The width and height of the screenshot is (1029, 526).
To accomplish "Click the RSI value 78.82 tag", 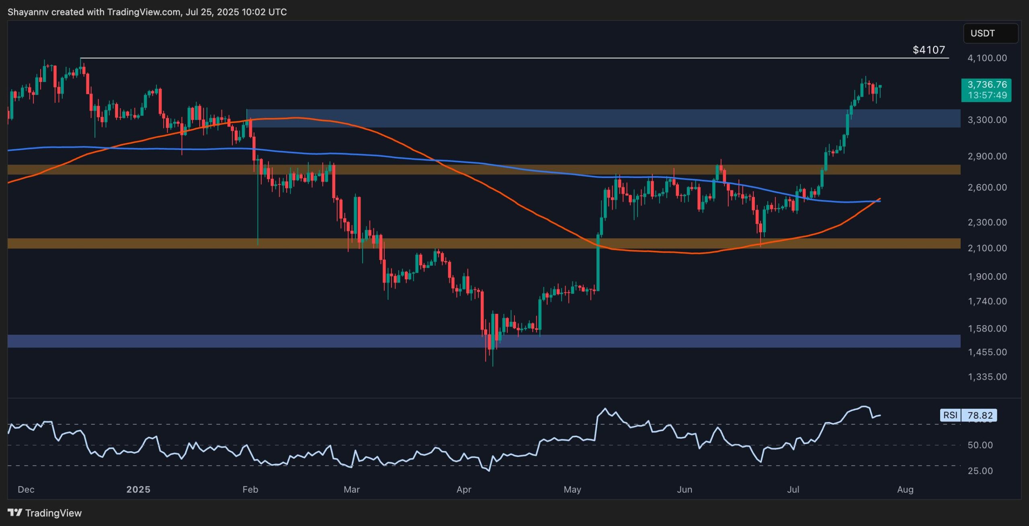I will 979,415.
